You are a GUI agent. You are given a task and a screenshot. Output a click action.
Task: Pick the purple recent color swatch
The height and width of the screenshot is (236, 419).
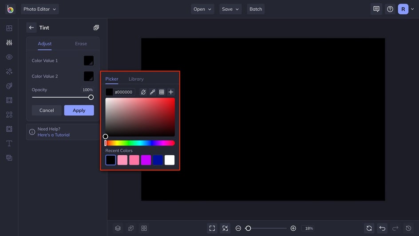click(146, 160)
